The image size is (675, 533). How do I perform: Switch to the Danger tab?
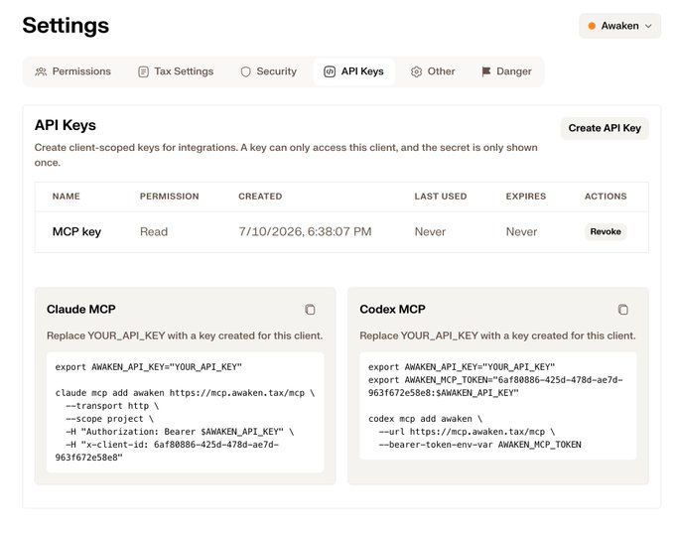506,71
